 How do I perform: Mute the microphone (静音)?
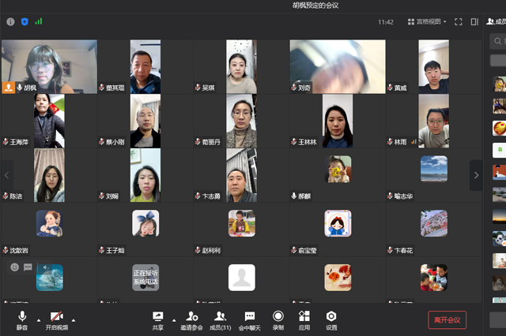[x=22, y=319]
